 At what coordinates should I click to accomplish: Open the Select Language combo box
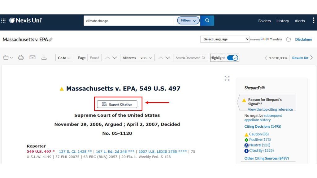pos(225,39)
